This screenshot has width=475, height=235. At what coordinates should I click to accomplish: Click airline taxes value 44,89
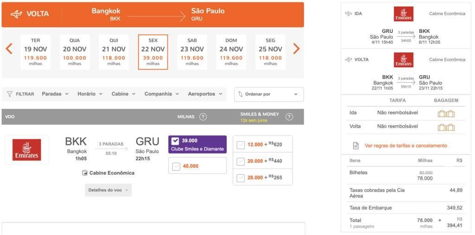coord(456,190)
